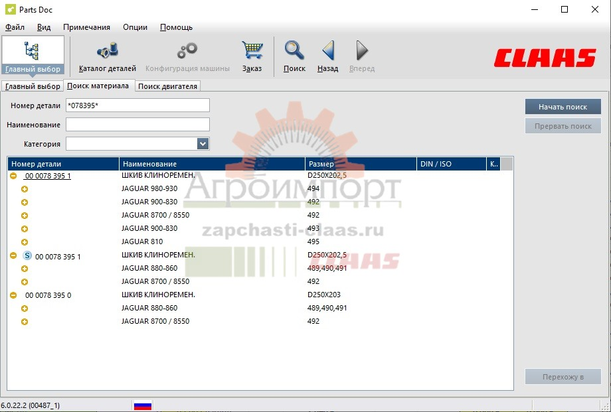This screenshot has width=611, height=412.
Task: Select the S-marked part number 00 0078 395 1
Action: (x=58, y=257)
